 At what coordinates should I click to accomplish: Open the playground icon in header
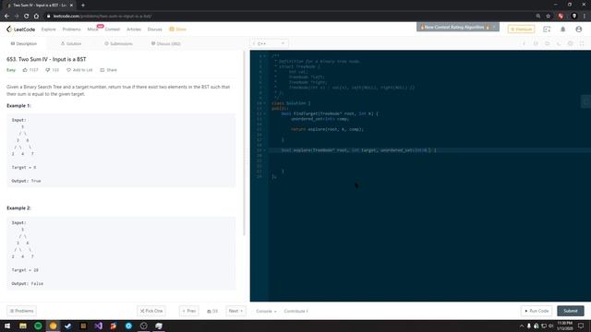click(x=547, y=29)
